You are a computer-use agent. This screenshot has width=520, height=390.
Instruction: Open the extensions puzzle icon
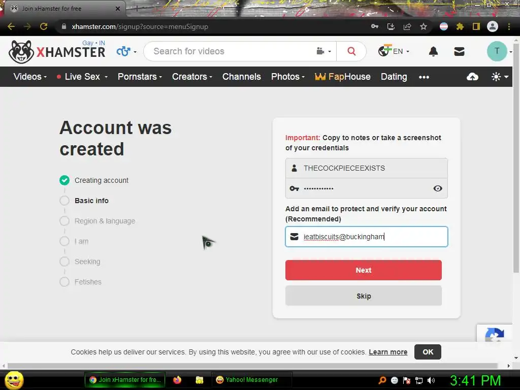[460, 26]
